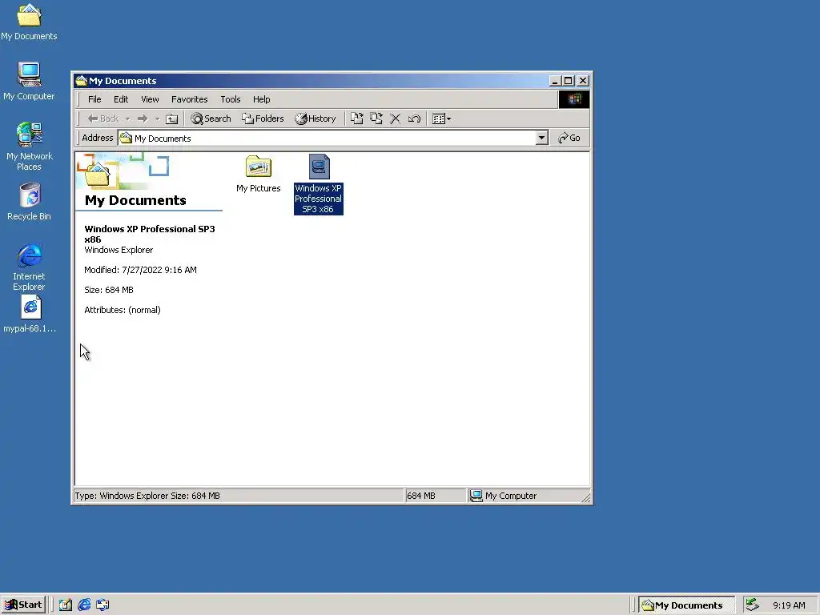The height and width of the screenshot is (615, 820).
Task: Click 'Type: Windows Explorer Size: 684 MB' status text
Action: pos(147,496)
